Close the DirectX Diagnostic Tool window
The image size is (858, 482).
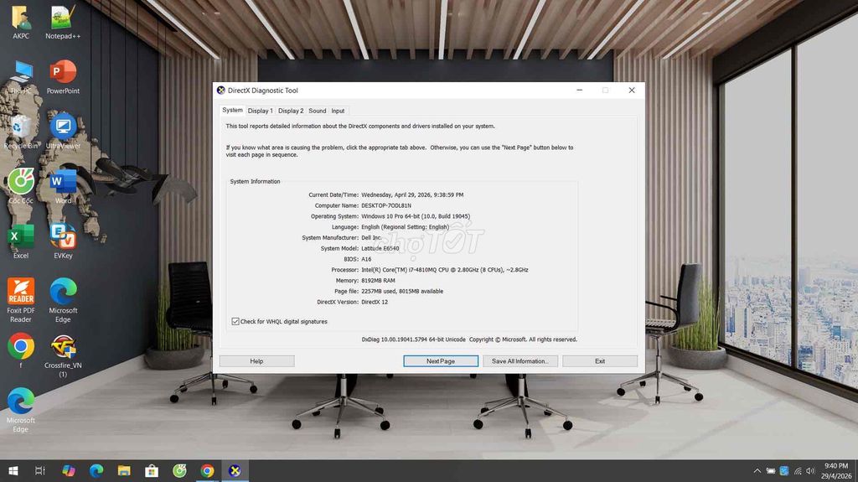coord(632,91)
